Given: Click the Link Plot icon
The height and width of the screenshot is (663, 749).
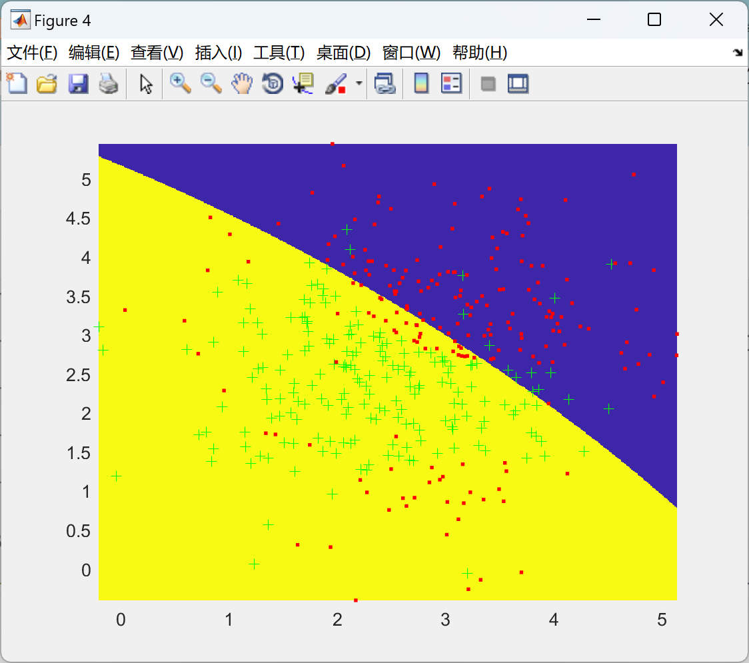Looking at the screenshot, I should (x=385, y=83).
